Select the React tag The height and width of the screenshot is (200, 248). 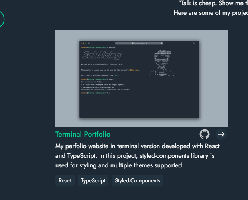pyautogui.click(x=65, y=180)
